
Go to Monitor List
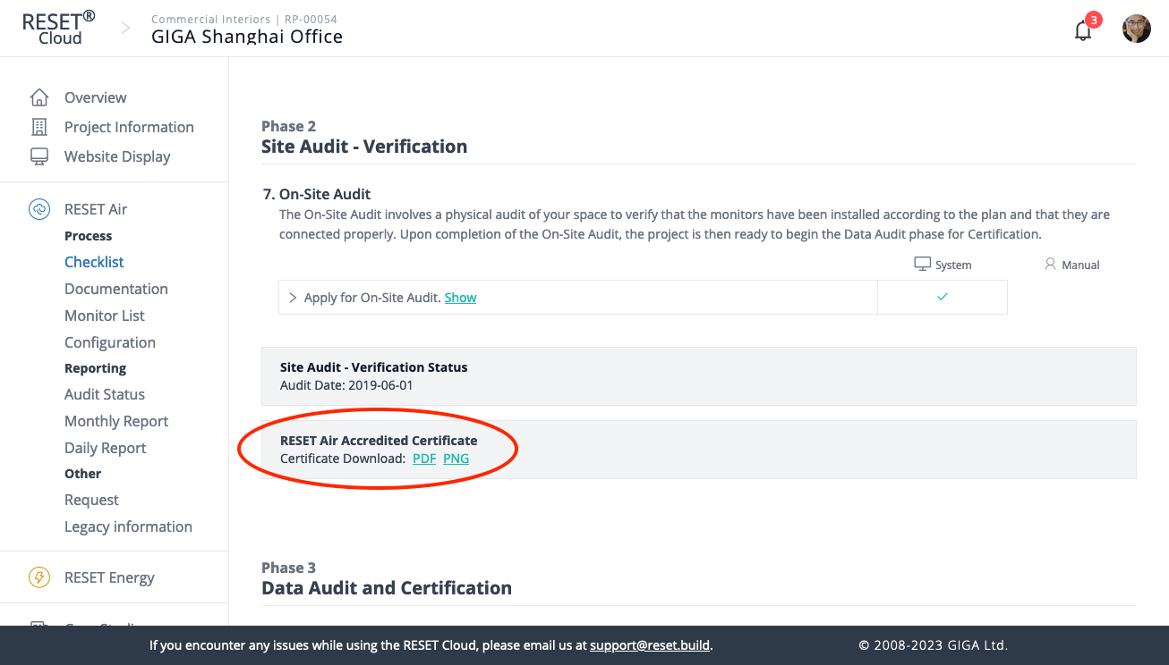click(x=105, y=316)
